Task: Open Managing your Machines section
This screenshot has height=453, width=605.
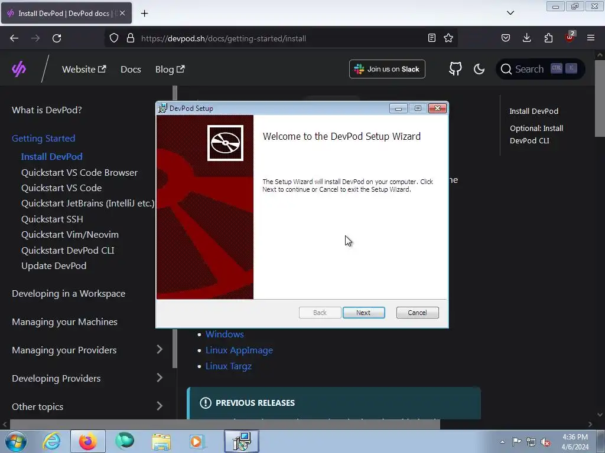Action: tap(64, 322)
